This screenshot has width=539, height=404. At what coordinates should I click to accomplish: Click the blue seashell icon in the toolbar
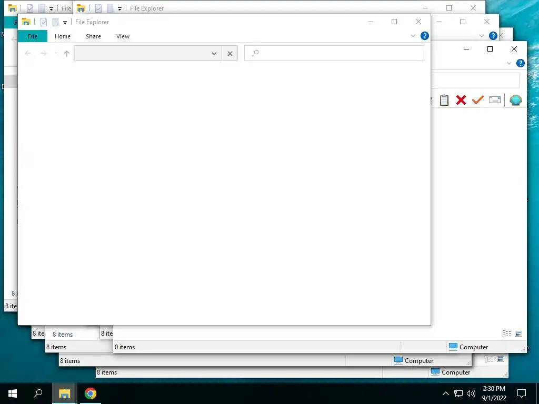click(x=516, y=100)
